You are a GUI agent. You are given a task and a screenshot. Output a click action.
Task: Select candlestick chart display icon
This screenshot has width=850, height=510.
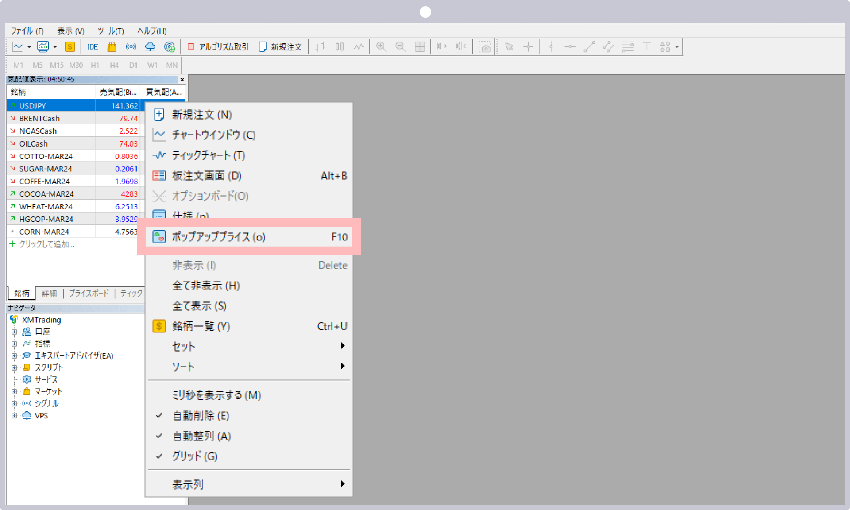pyautogui.click(x=340, y=46)
